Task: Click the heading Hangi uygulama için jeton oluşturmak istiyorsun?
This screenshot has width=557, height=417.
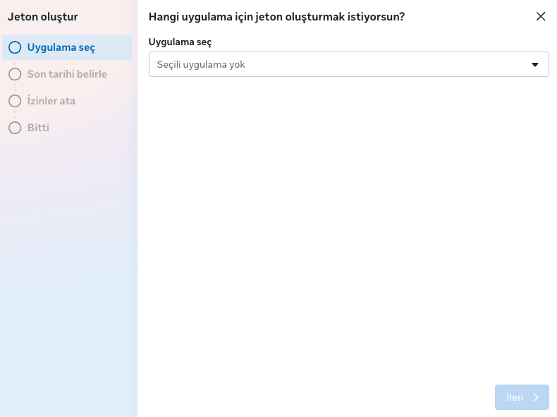Action: (x=276, y=17)
